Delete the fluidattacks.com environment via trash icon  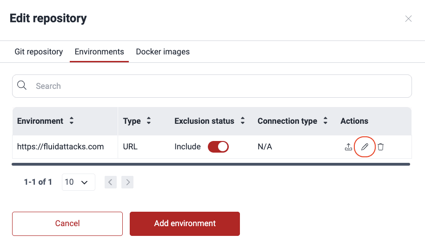pyautogui.click(x=380, y=147)
